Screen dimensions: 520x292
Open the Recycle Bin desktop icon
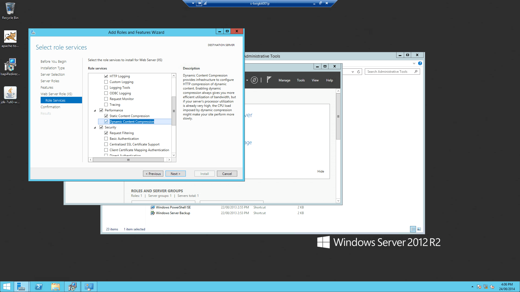click(10, 11)
